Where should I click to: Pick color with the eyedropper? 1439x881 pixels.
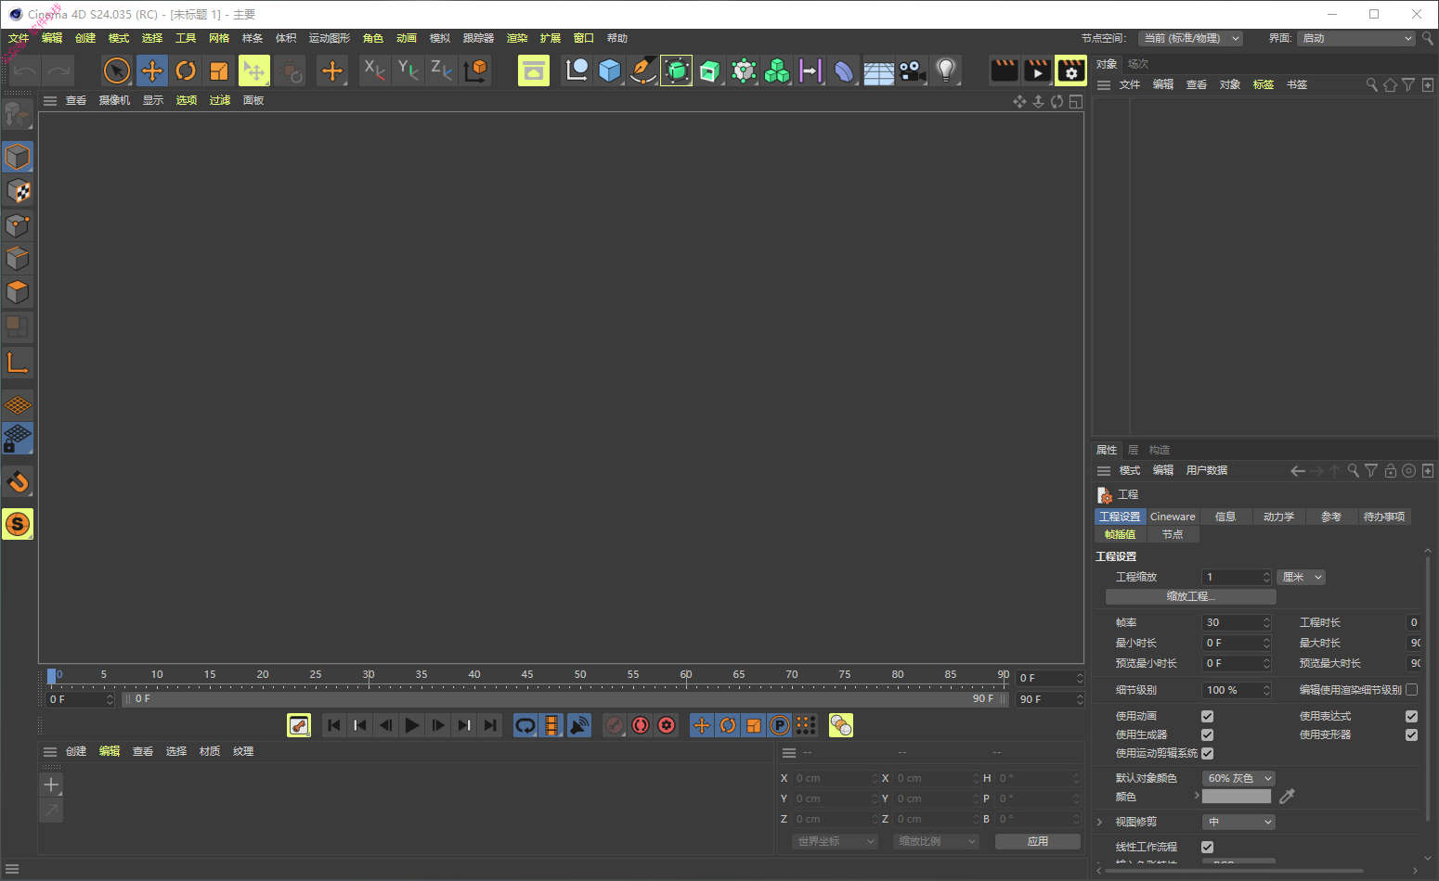tap(1287, 796)
